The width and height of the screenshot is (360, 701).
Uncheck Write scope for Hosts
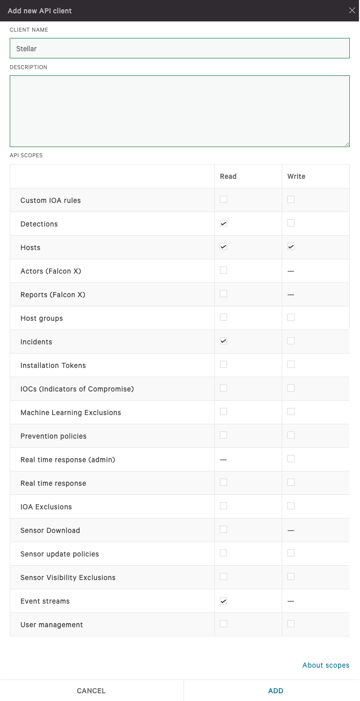(291, 246)
